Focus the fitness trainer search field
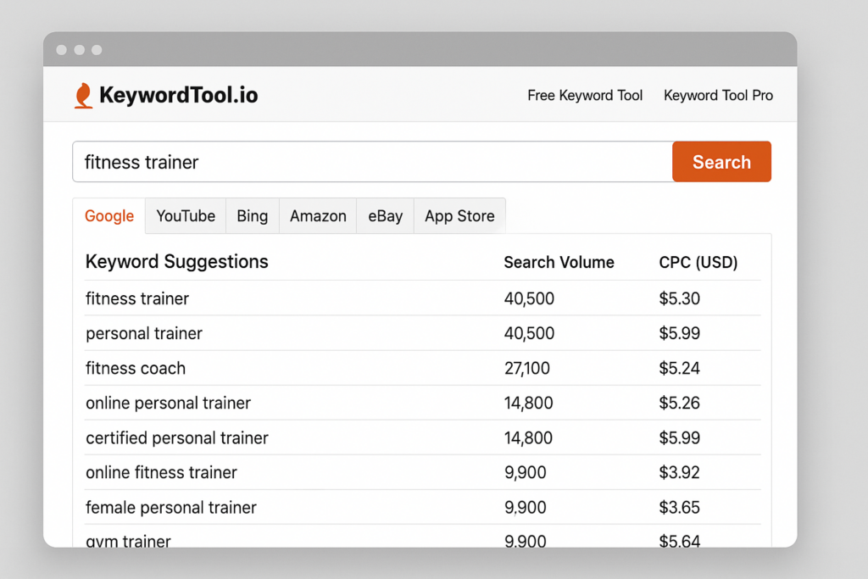Image resolution: width=868 pixels, height=579 pixels. point(372,162)
